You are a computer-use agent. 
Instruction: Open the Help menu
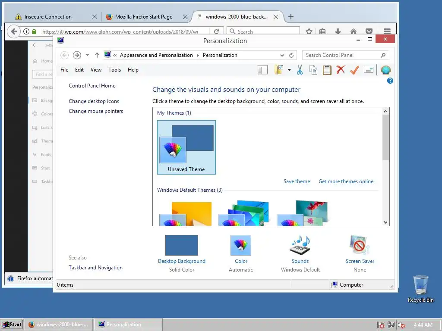click(133, 70)
